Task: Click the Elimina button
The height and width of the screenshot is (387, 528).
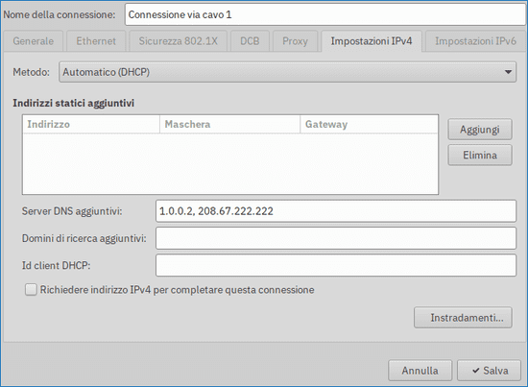Action: (480, 155)
